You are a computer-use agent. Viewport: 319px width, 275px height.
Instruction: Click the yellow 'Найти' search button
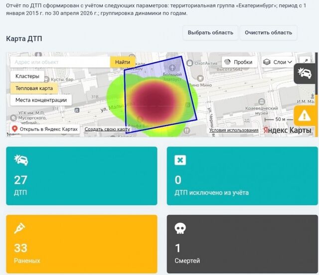(123, 62)
